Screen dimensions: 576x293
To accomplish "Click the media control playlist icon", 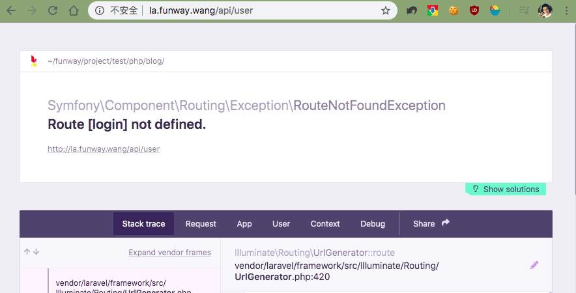I will (523, 10).
